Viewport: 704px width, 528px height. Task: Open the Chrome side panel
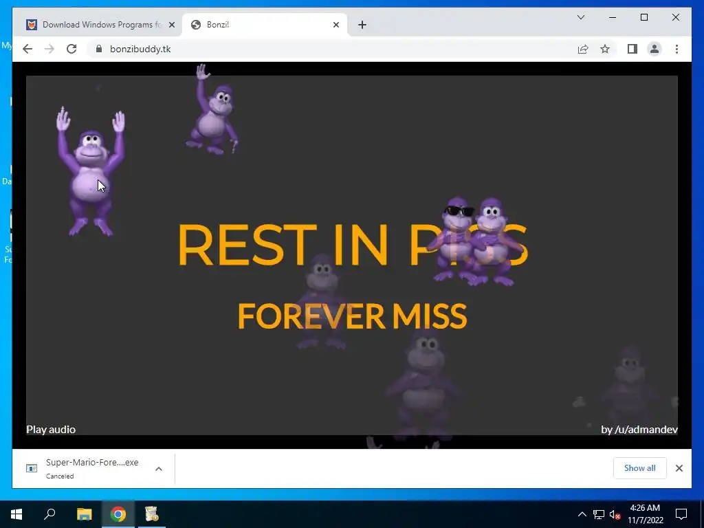click(632, 49)
